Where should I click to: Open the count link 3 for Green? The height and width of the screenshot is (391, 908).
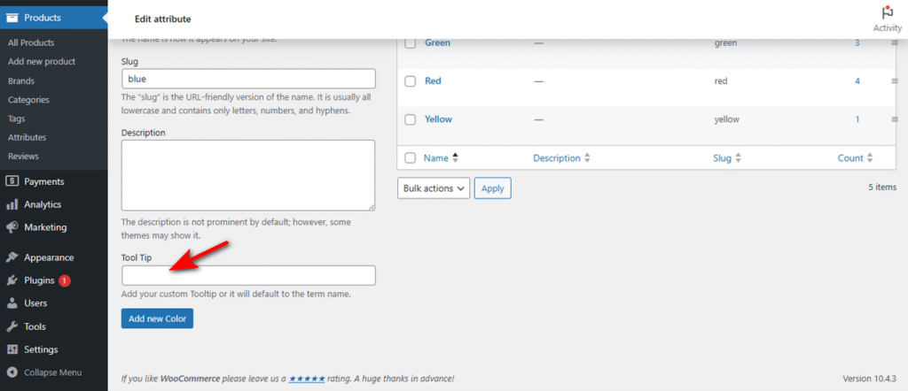857,42
